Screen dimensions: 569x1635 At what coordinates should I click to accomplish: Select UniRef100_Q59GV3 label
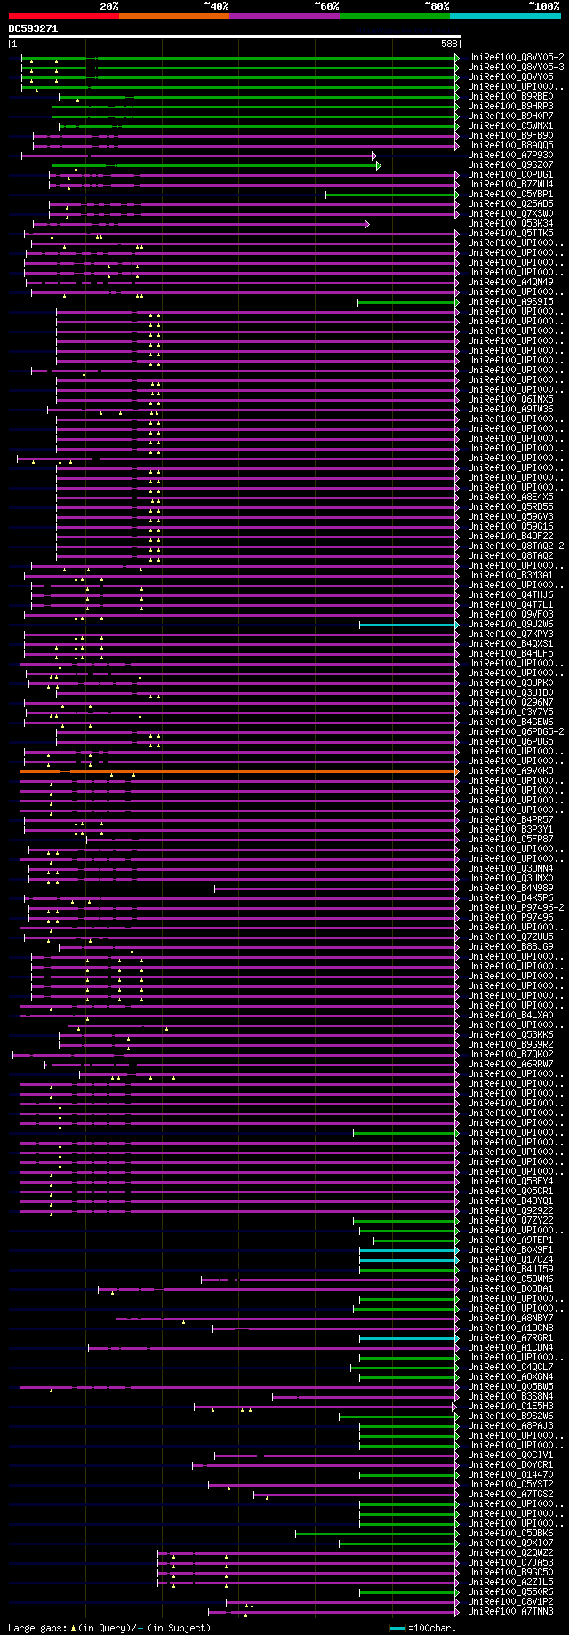(x=510, y=516)
